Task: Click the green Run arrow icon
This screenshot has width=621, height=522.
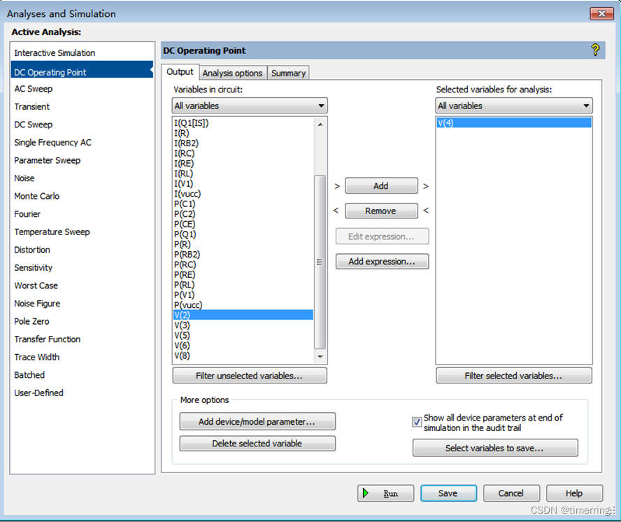Action: [366, 493]
